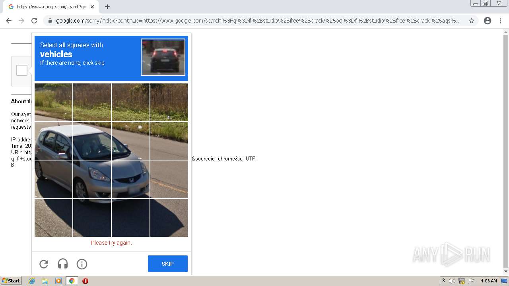Minimize the Chrome window
The height and width of the screenshot is (286, 509).
(x=476, y=3)
